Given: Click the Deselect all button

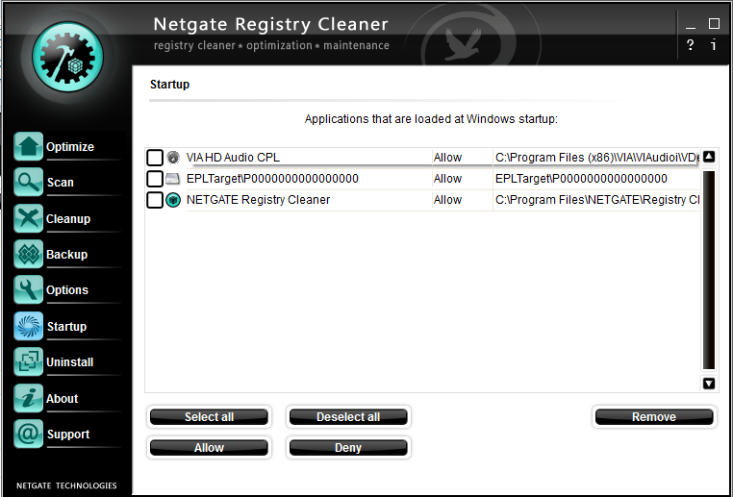Looking at the screenshot, I should tap(348, 416).
